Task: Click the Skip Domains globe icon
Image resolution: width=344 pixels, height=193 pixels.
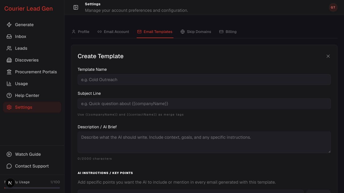Action: click(182, 32)
